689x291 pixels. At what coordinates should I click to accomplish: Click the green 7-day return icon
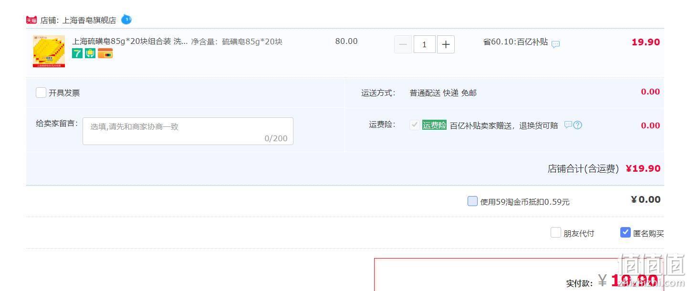77,53
